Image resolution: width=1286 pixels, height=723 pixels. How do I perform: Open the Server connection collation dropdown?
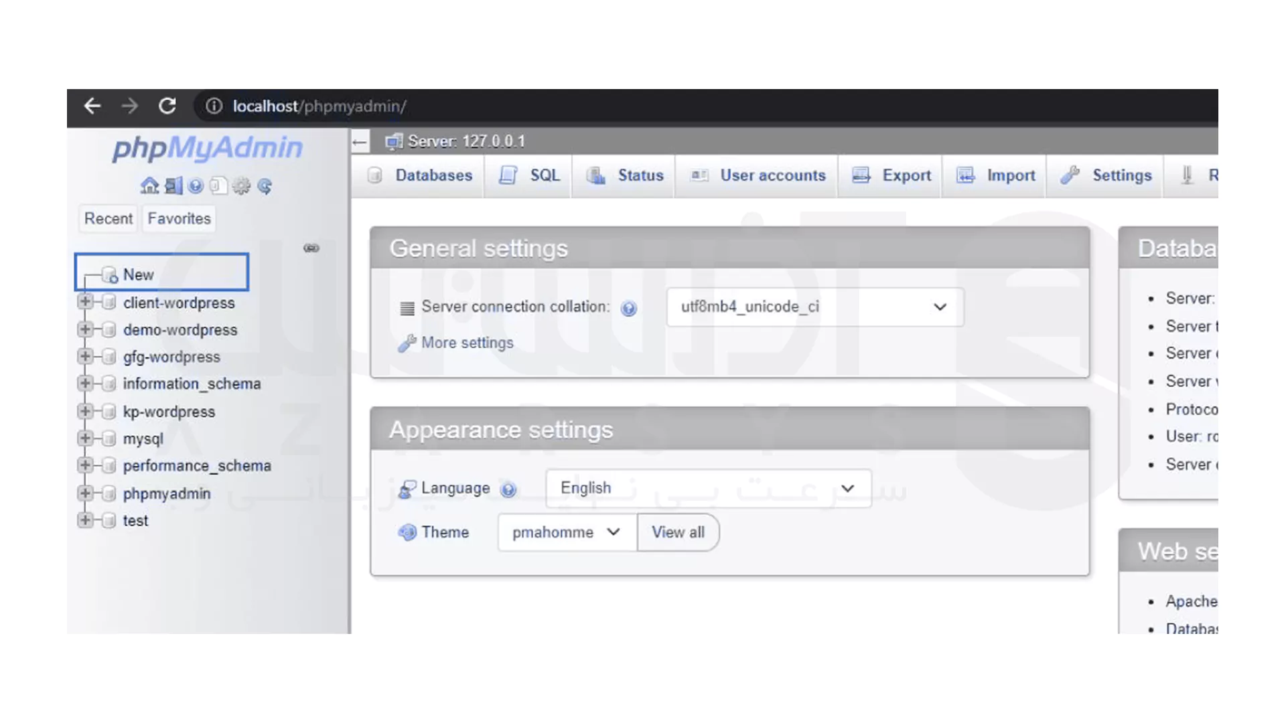point(815,307)
